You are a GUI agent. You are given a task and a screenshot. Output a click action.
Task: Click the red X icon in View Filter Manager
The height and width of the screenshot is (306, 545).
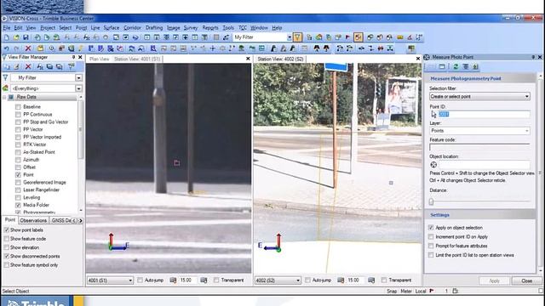(28, 66)
